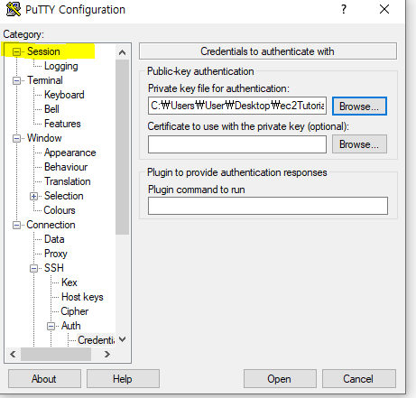This screenshot has height=398, width=416.
Task: Open Keyboard settings in the tree
Action: (x=64, y=95)
